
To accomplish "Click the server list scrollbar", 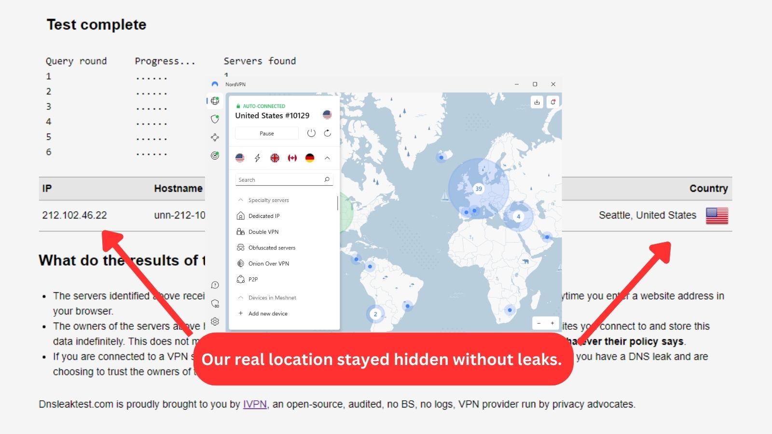I will (337, 203).
